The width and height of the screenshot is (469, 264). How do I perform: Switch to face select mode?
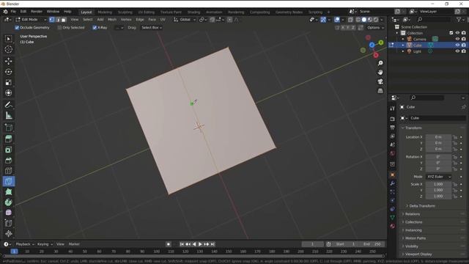(x=64, y=20)
